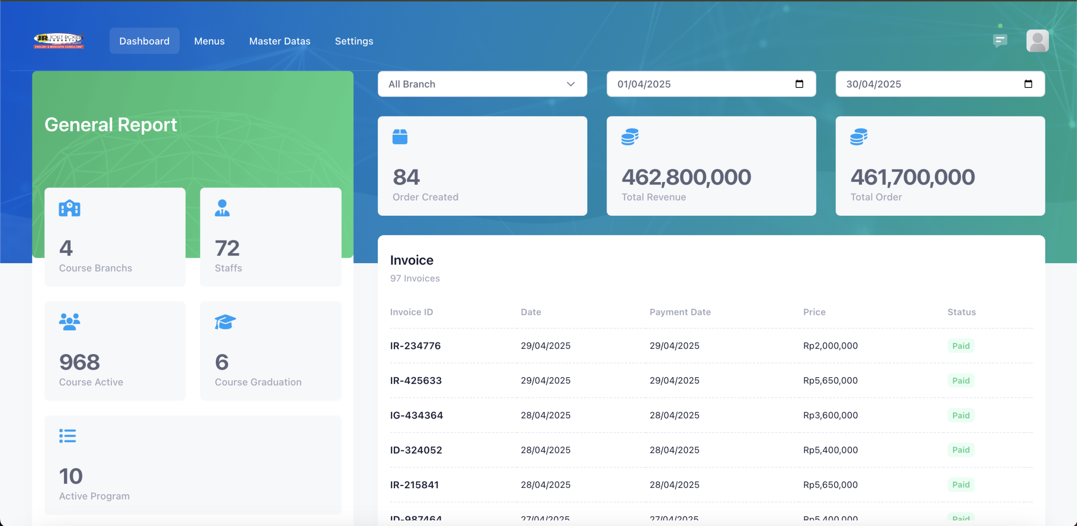The image size is (1077, 526).
Task: Select the Dashboard tab
Action: click(x=144, y=41)
